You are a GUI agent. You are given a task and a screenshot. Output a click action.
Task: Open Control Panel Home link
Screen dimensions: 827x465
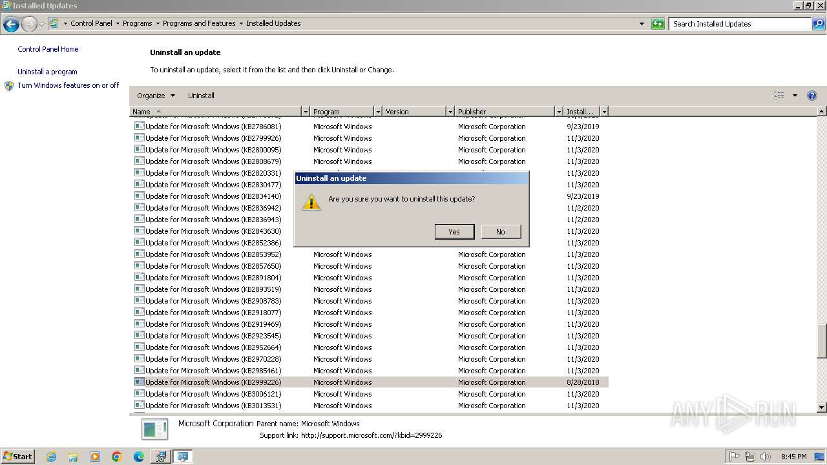pyautogui.click(x=48, y=49)
